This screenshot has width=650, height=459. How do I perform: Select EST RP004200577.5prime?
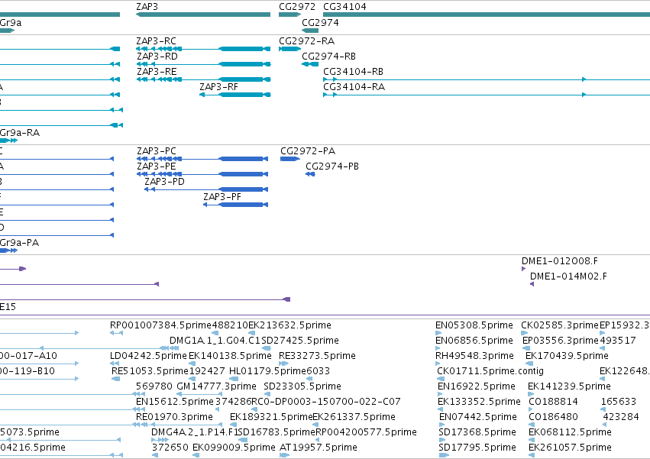pos(366,432)
